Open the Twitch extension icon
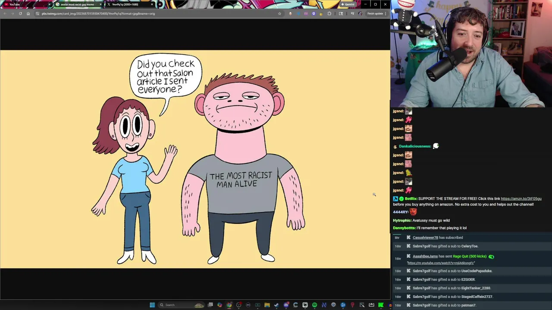The height and width of the screenshot is (310, 552). point(314,13)
